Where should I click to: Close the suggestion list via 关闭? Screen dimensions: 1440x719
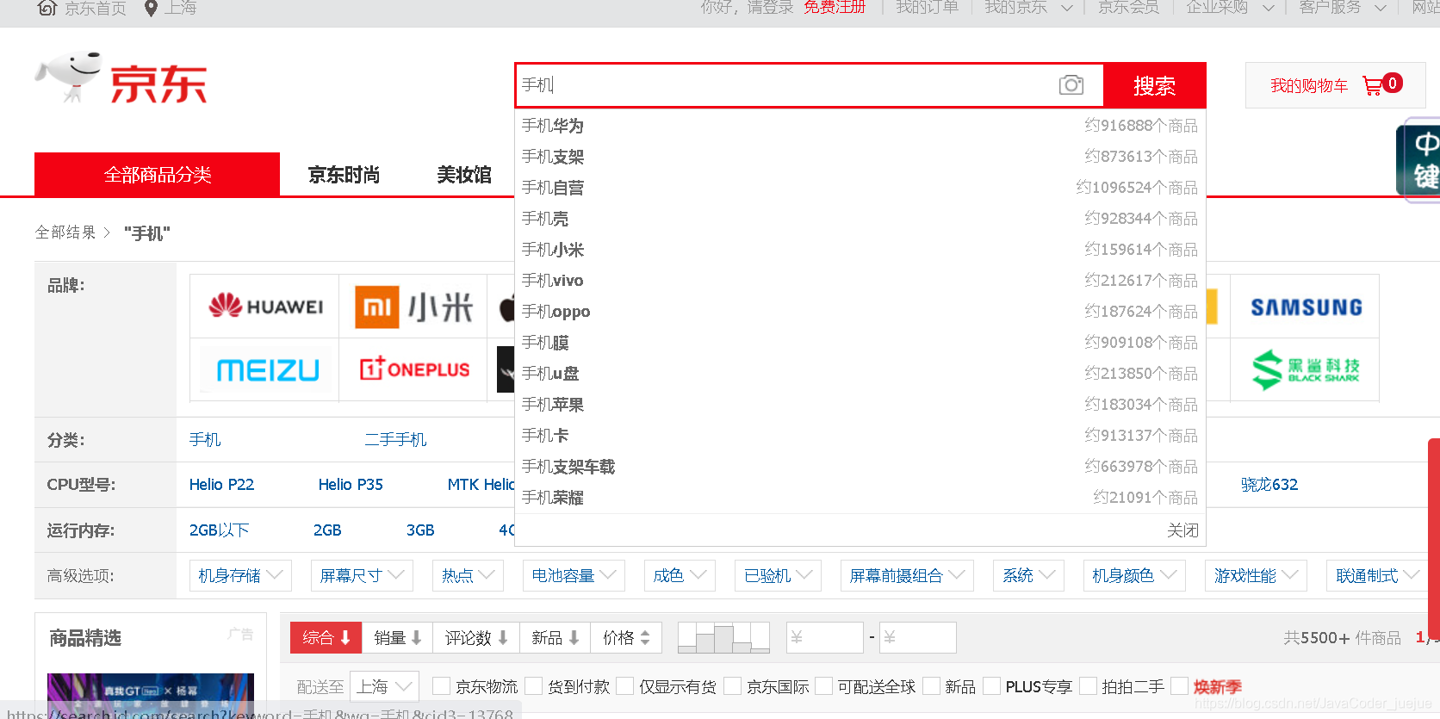1182,530
